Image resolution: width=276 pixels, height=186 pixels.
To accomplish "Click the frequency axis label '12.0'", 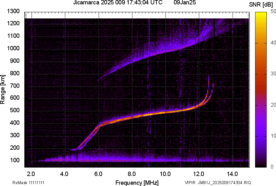I will pos(199,174).
